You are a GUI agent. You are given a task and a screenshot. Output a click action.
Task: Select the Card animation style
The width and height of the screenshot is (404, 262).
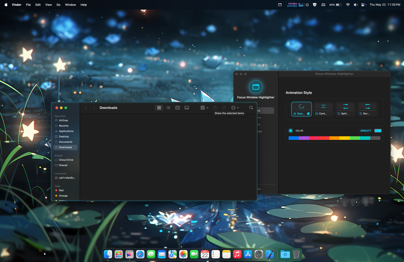324,109
